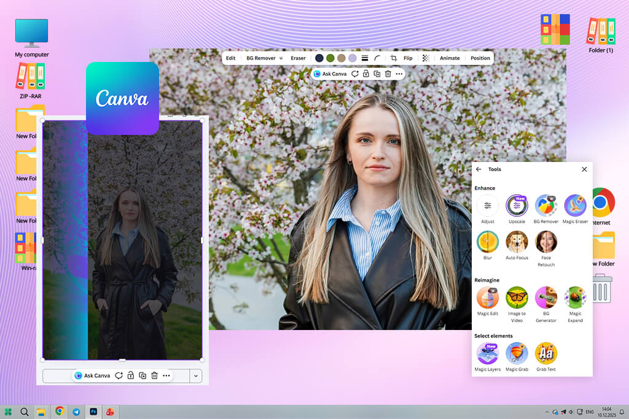This screenshot has height=419, width=629.
Task: Click Ask Canva in upper floating bar
Action: (x=330, y=74)
